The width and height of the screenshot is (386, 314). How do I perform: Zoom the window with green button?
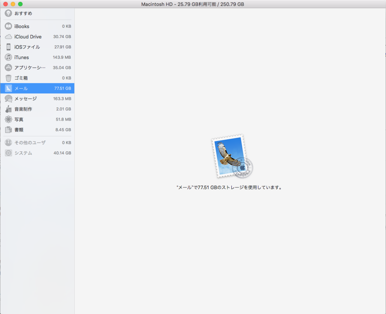click(x=20, y=4)
